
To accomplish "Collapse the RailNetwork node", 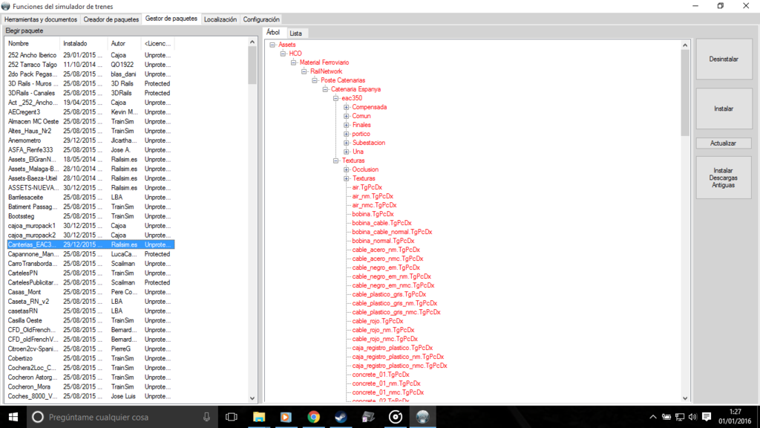I will (x=304, y=71).
